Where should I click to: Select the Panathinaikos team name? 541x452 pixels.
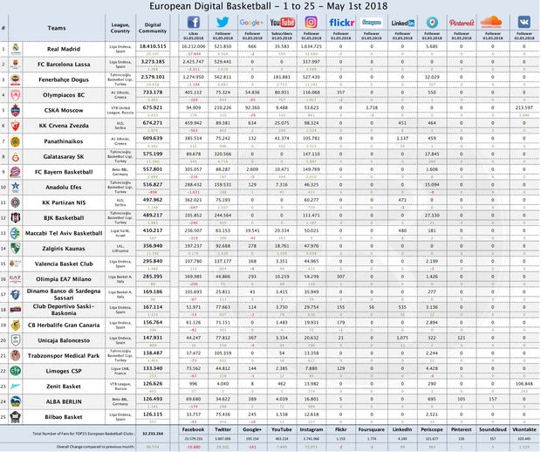pos(64,141)
